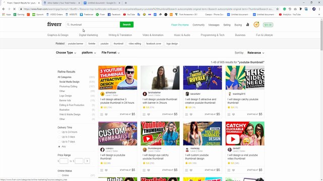The height and width of the screenshot is (181, 323).
Task: Click the thumbnail search input field
Action: (93, 25)
